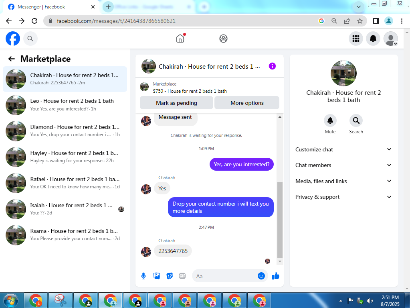Open the Groups icon in top navigation
The height and width of the screenshot is (308, 410).
coord(223,39)
